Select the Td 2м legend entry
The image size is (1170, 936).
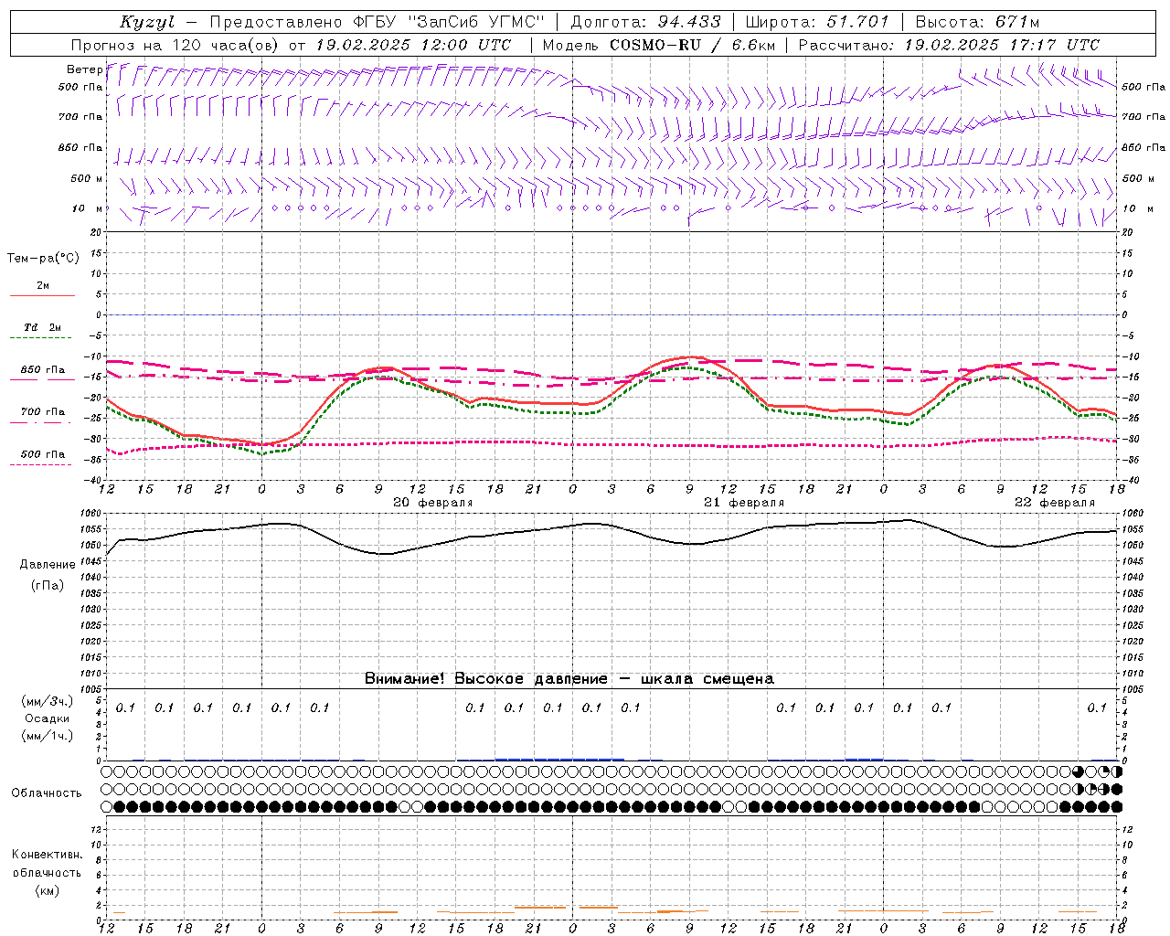tap(43, 327)
